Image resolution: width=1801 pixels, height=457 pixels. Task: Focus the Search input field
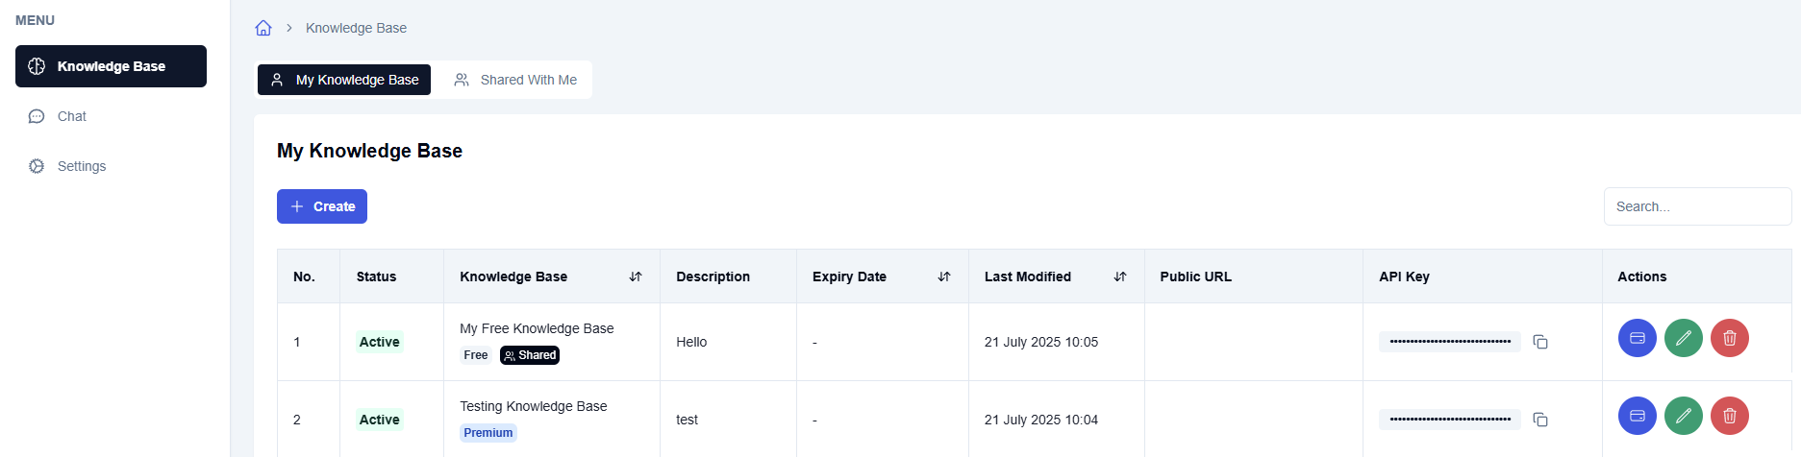click(x=1697, y=206)
